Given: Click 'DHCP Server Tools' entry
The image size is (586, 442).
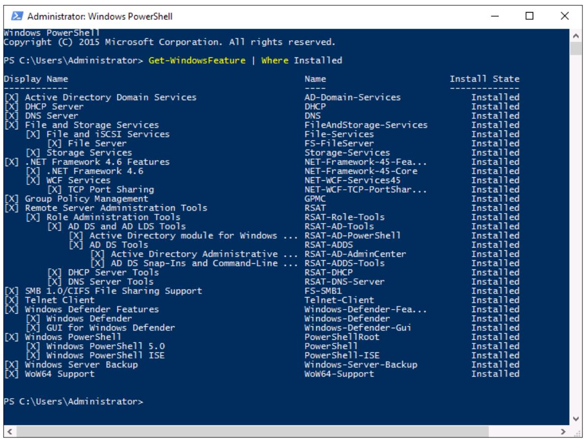Looking at the screenshot, I should coord(113,272).
